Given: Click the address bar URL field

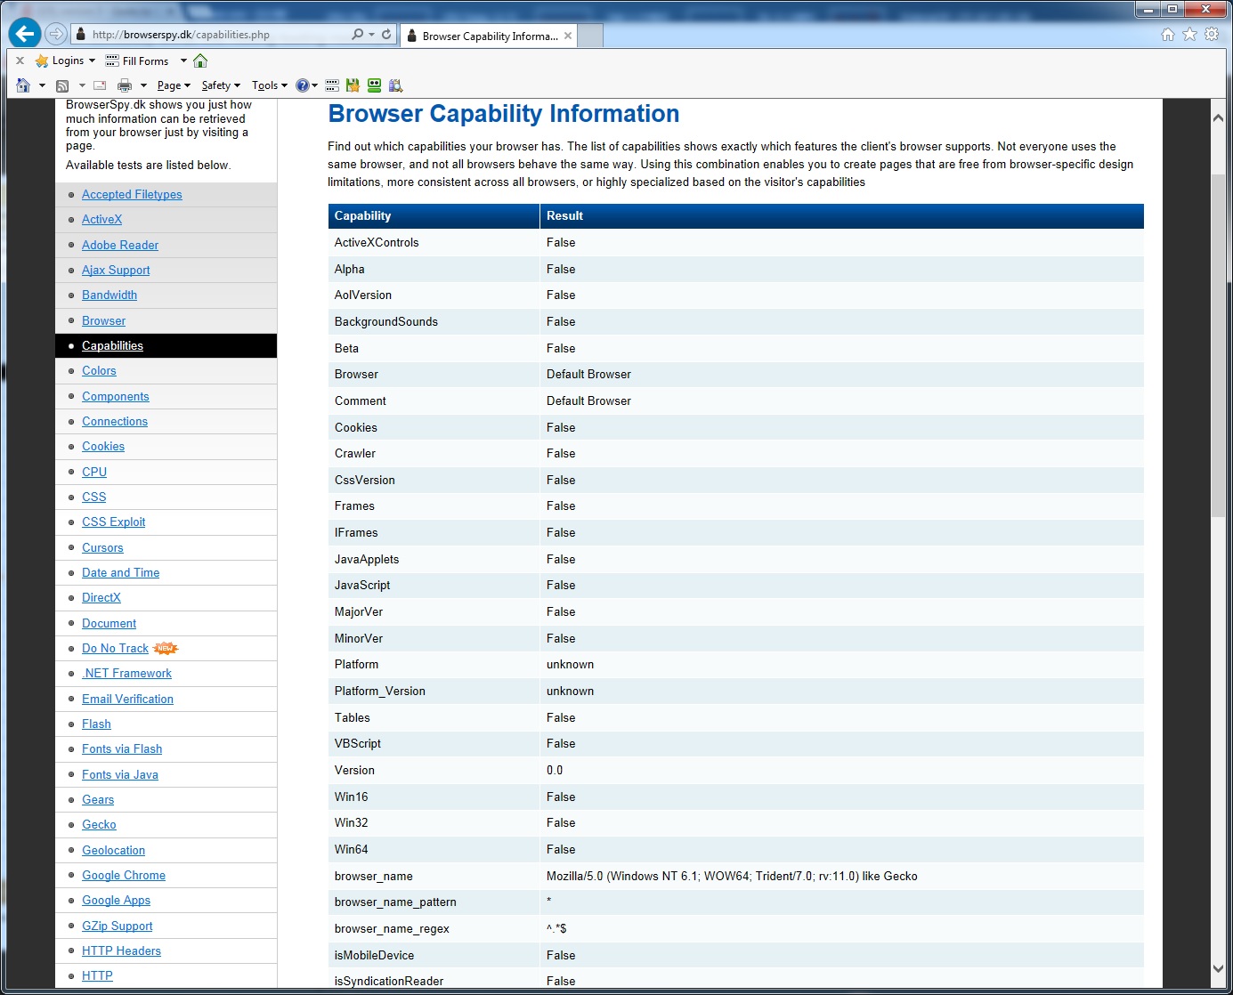Looking at the screenshot, I should point(216,35).
